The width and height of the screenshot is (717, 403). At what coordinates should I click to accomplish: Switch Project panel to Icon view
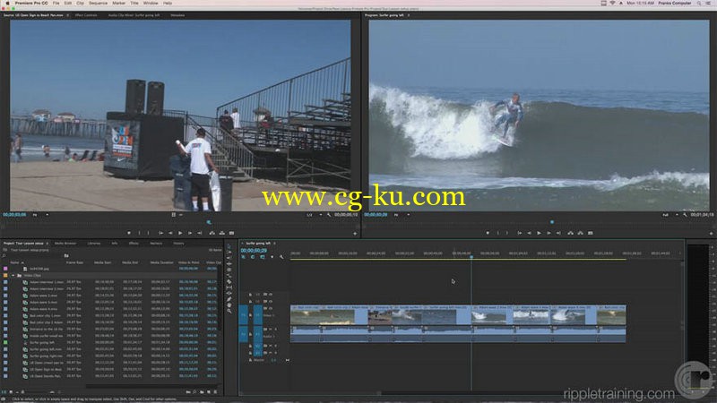coord(11,392)
